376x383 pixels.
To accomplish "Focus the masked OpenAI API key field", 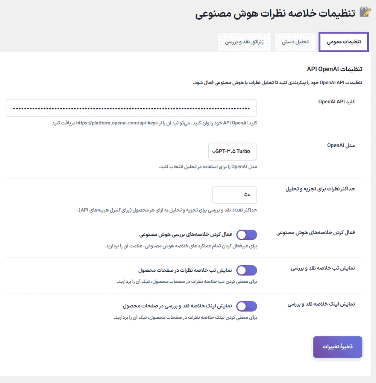I will [131, 108].
